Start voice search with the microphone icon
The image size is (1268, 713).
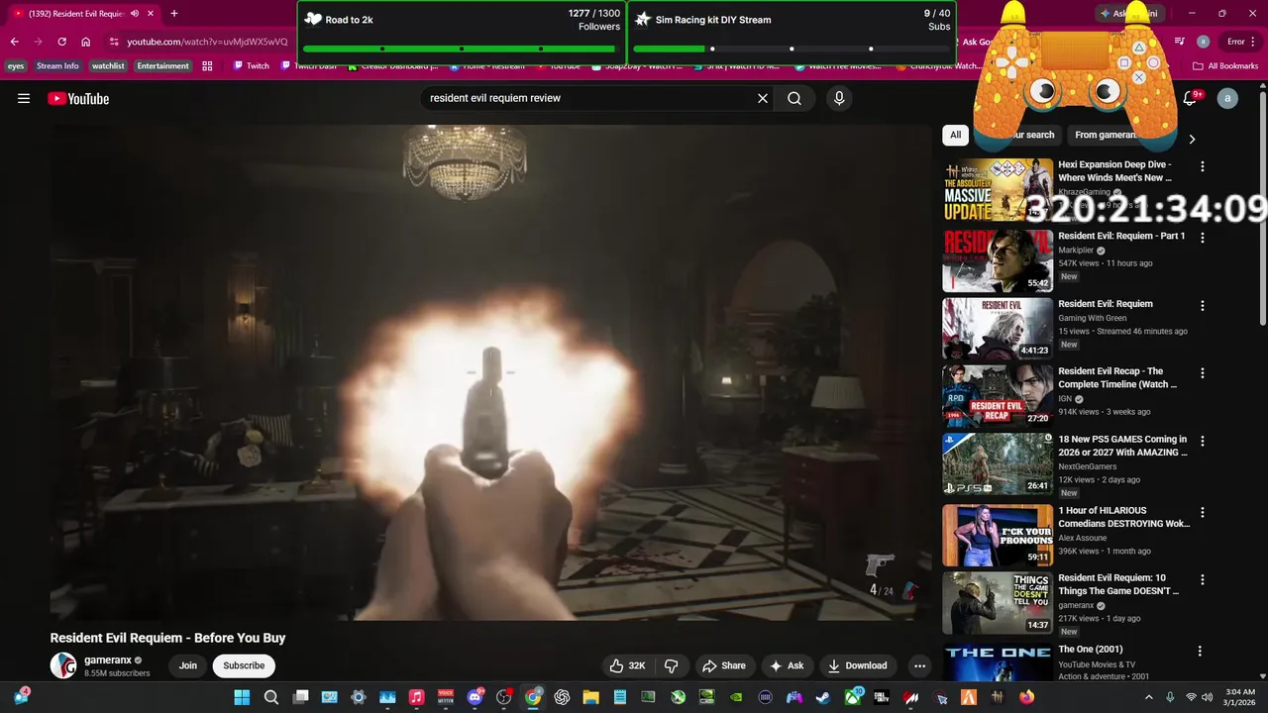pyautogui.click(x=839, y=98)
